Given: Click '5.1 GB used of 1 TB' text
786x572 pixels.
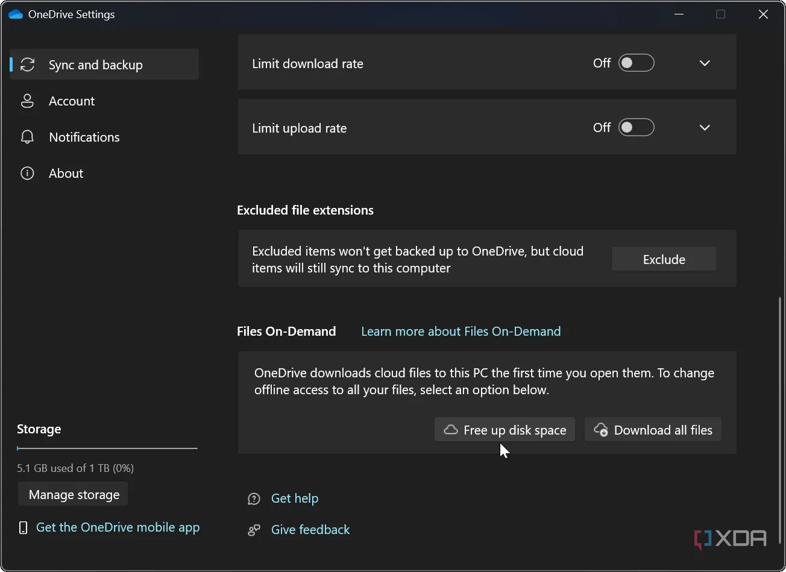Looking at the screenshot, I should click(75, 468).
